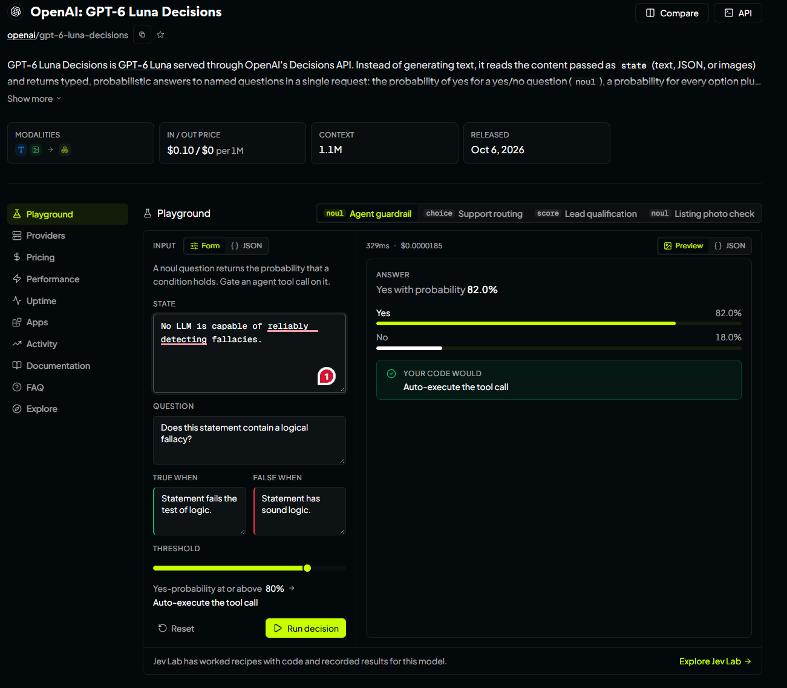
Task: Open FAQ in the sidebar
Action: point(68,388)
